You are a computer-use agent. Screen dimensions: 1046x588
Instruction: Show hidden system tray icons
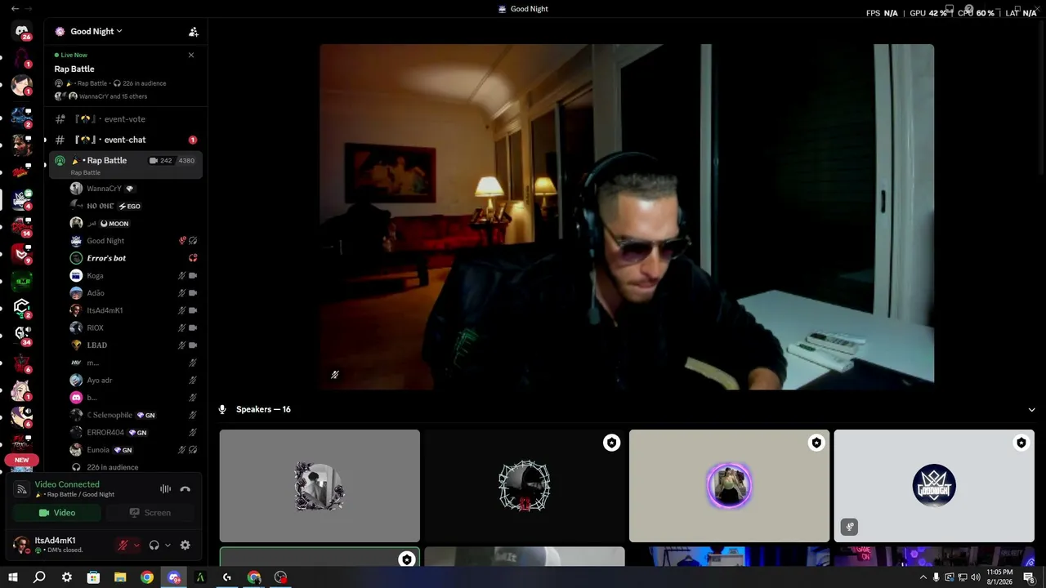(923, 577)
